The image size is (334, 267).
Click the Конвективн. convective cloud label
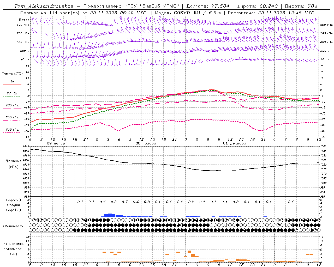(x=13, y=244)
